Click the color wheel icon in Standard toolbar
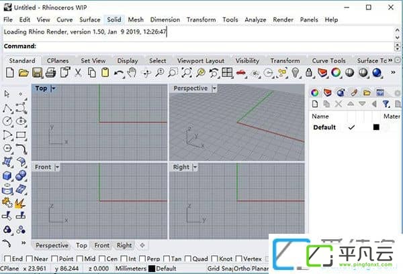 336,72
